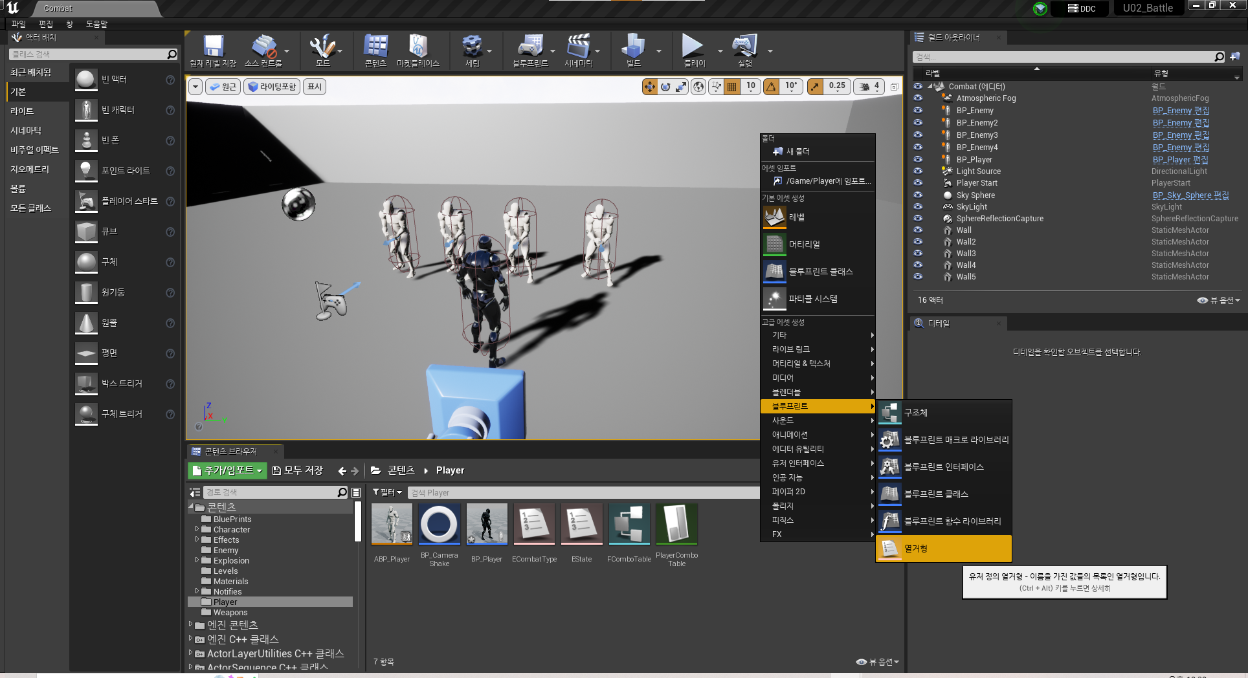Click the Play button in toolbar
1248x678 pixels.
[693, 47]
